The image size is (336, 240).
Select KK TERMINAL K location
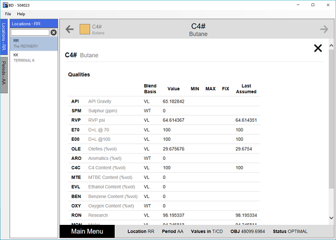[x=34, y=57]
